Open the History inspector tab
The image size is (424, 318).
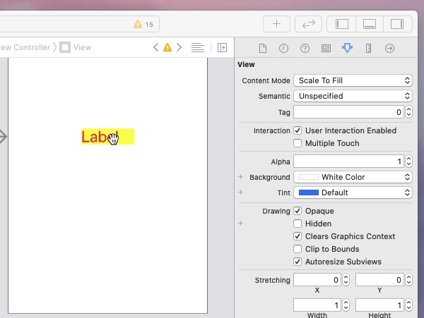(283, 48)
